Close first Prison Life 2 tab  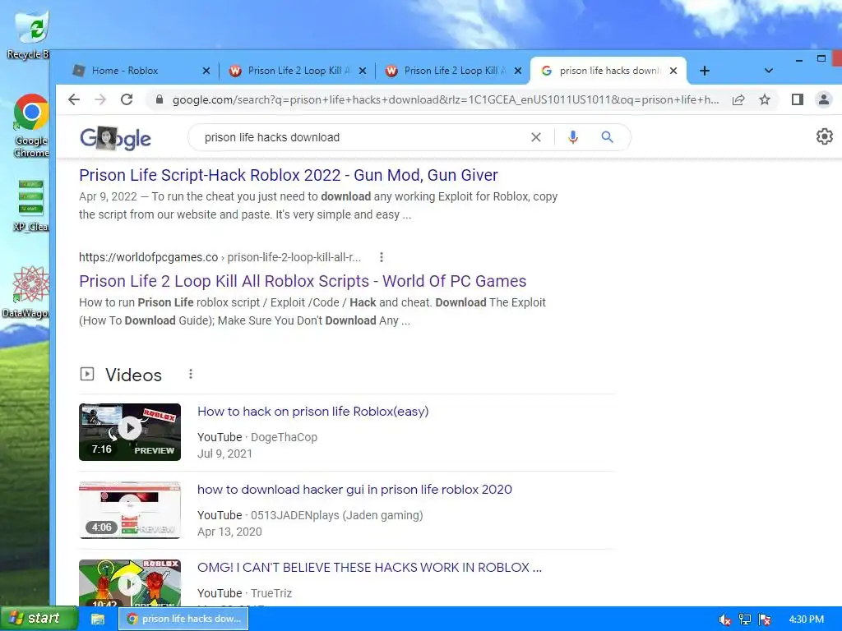click(363, 71)
